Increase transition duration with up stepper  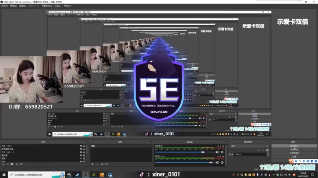(x=268, y=153)
